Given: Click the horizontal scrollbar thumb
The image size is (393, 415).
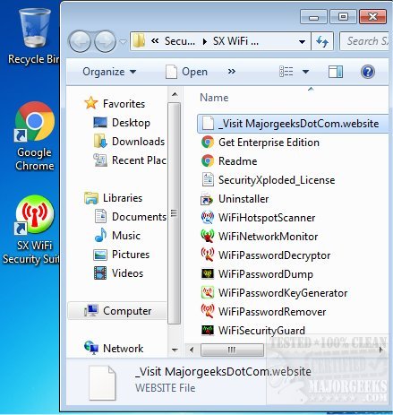Looking at the screenshot, I should click(232, 350).
